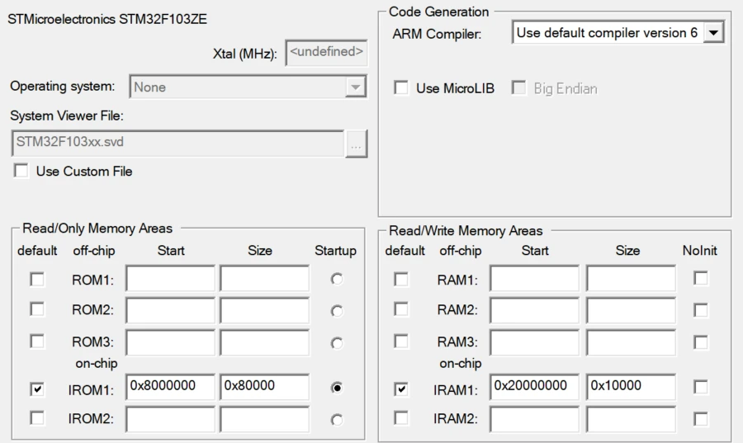Click the STMicroelectronics STM32F103ZE device label
Viewport: 743px width, 443px height.
coord(107,20)
